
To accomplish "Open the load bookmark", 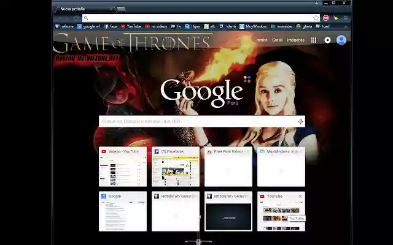I will point(322,26).
